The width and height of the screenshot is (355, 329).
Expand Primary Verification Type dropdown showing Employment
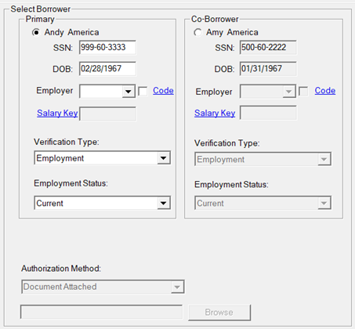pyautogui.click(x=102, y=157)
